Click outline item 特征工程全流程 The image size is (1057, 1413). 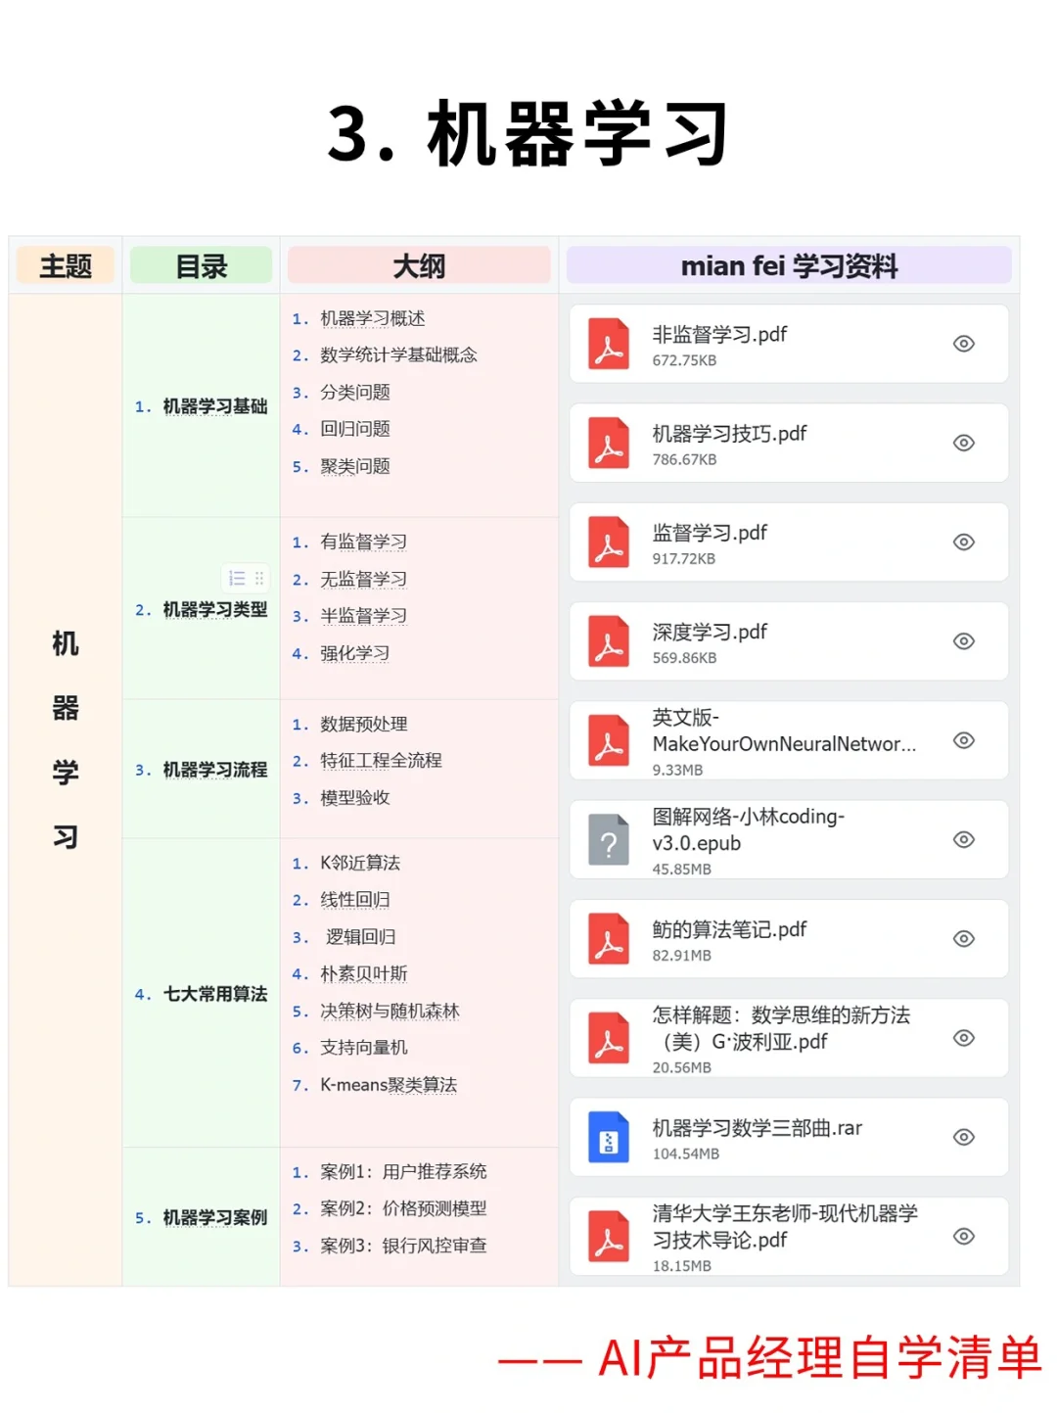coord(381,760)
